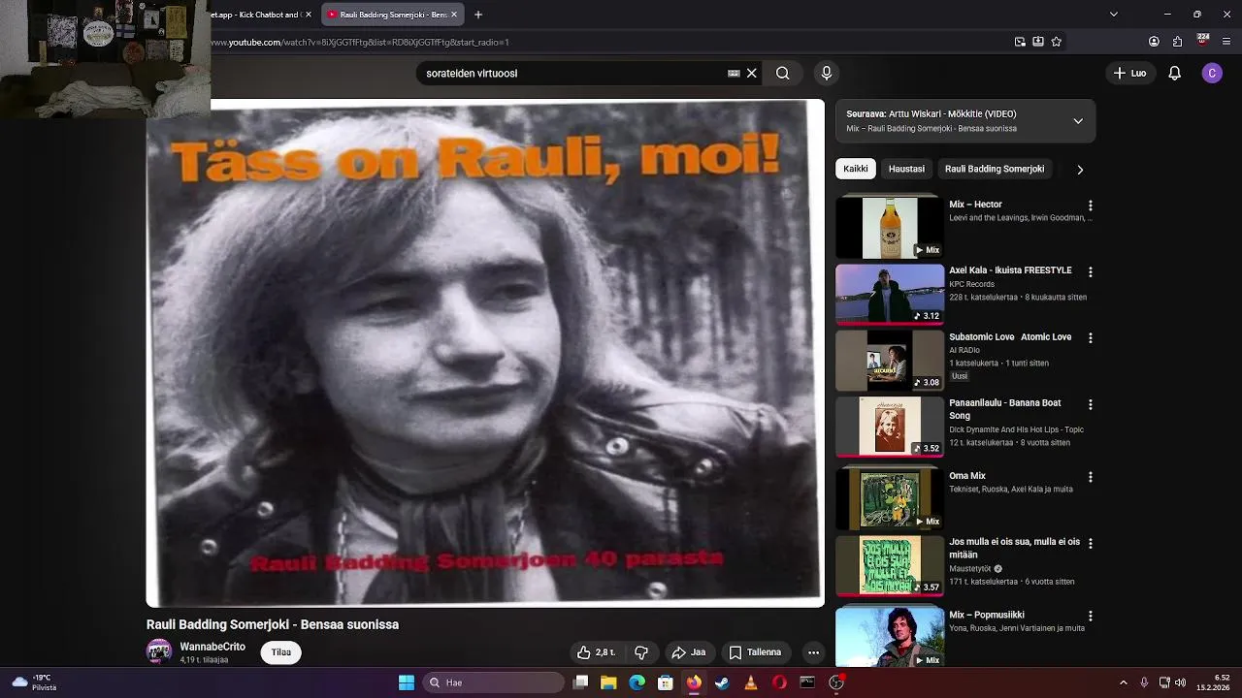Show more filter chips with right arrow
This screenshot has height=698, width=1242.
(1080, 170)
